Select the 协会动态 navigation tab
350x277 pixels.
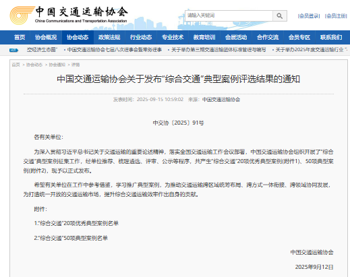point(78,37)
